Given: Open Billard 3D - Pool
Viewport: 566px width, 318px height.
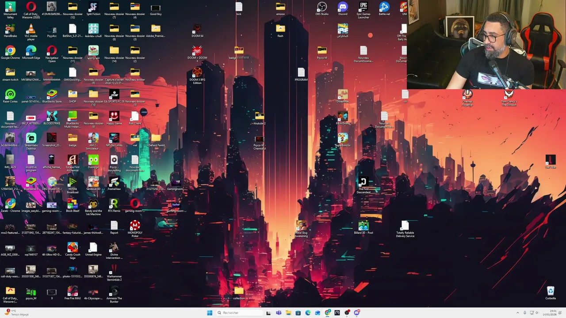Looking at the screenshot, I should pos(363,227).
